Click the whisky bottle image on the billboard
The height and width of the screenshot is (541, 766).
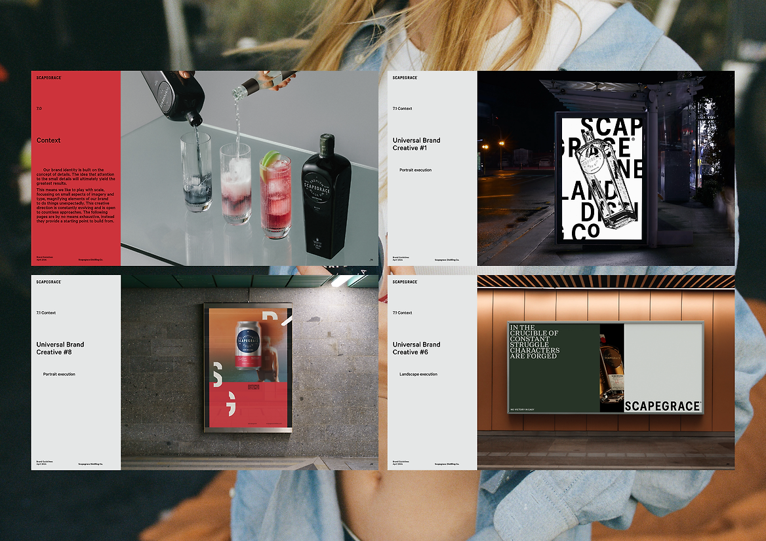[x=611, y=368]
